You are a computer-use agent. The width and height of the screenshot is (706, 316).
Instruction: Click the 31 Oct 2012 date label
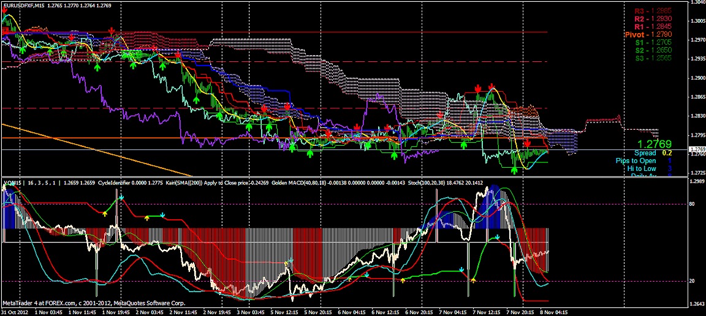coord(15,312)
